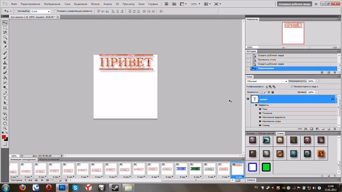Open the layer fill slider arrow
Image resolution: width=342 pixels, height=192 pixels.
(x=316, y=92)
